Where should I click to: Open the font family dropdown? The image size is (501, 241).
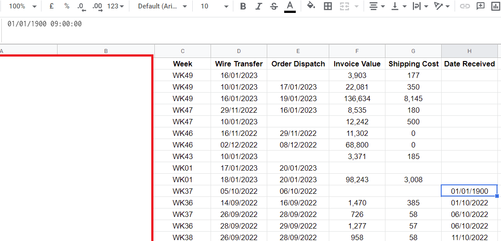(x=162, y=6)
